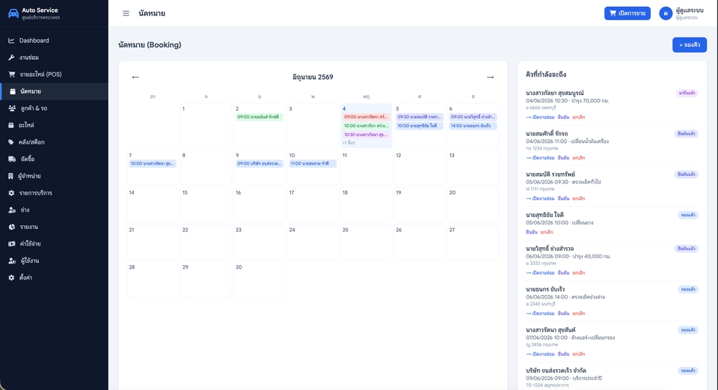This screenshot has height=390, width=718.
Task: Click จองแล้ว badge for นายธนกร ขับเร็ว
Action: 688,290
